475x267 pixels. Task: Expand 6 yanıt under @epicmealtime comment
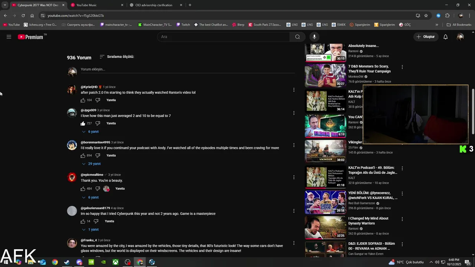tap(90, 198)
